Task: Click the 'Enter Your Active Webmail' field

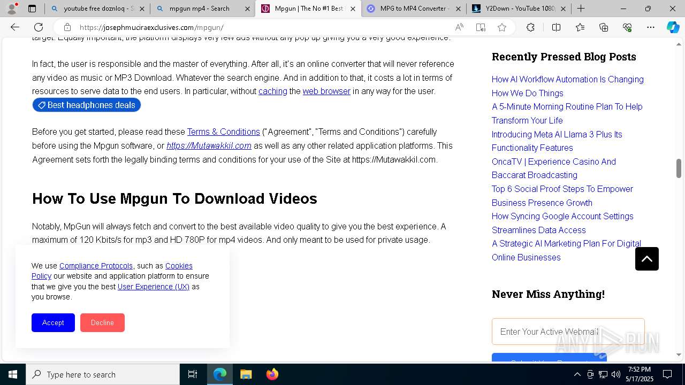Action: tap(568, 332)
